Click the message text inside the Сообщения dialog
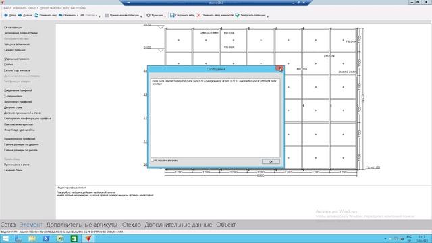The height and width of the screenshot is (243, 432). [215, 82]
